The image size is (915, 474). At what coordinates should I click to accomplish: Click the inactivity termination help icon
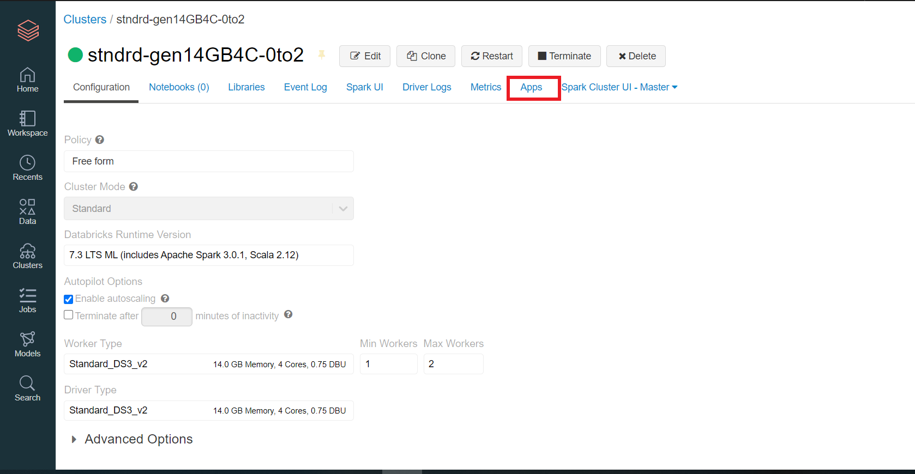tap(288, 314)
